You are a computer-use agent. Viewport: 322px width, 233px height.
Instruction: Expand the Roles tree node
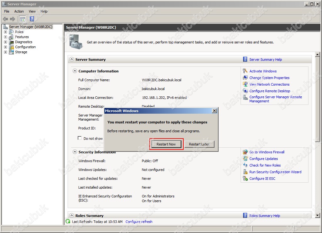pos(6,32)
